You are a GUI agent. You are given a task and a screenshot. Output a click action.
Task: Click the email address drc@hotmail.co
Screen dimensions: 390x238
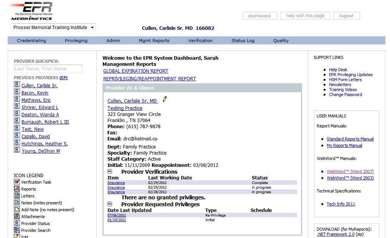click(x=140, y=139)
